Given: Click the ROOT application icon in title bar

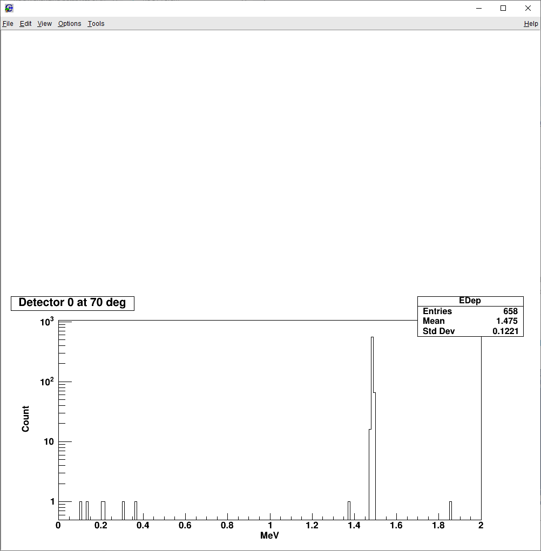Looking at the screenshot, I should pos(9,8).
